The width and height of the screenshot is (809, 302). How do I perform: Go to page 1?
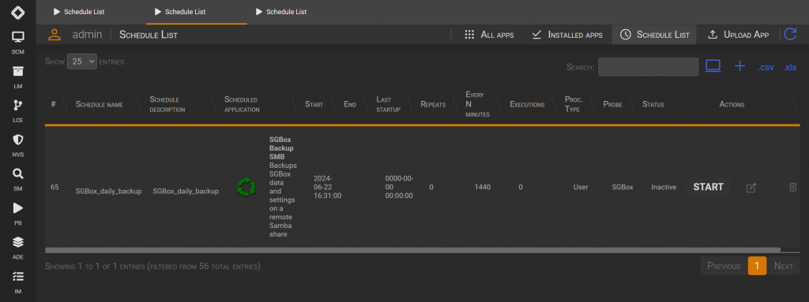pyautogui.click(x=757, y=266)
